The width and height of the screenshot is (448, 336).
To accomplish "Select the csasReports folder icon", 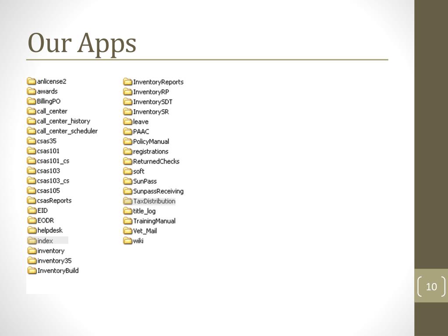I will (31, 200).
